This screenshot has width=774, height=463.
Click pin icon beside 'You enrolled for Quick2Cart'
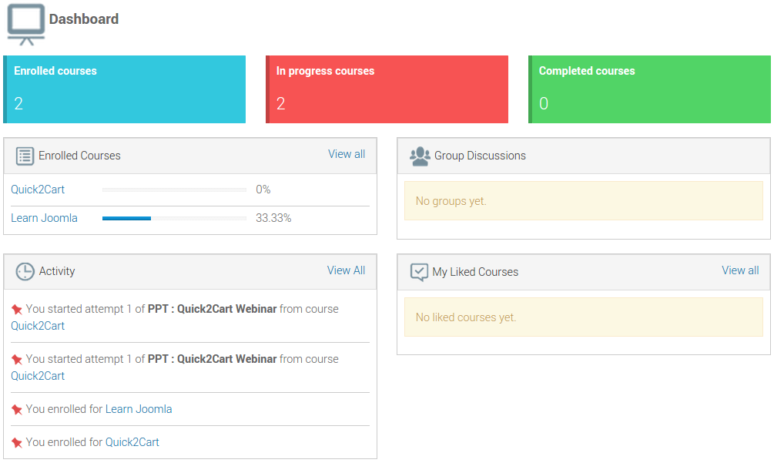click(x=17, y=443)
